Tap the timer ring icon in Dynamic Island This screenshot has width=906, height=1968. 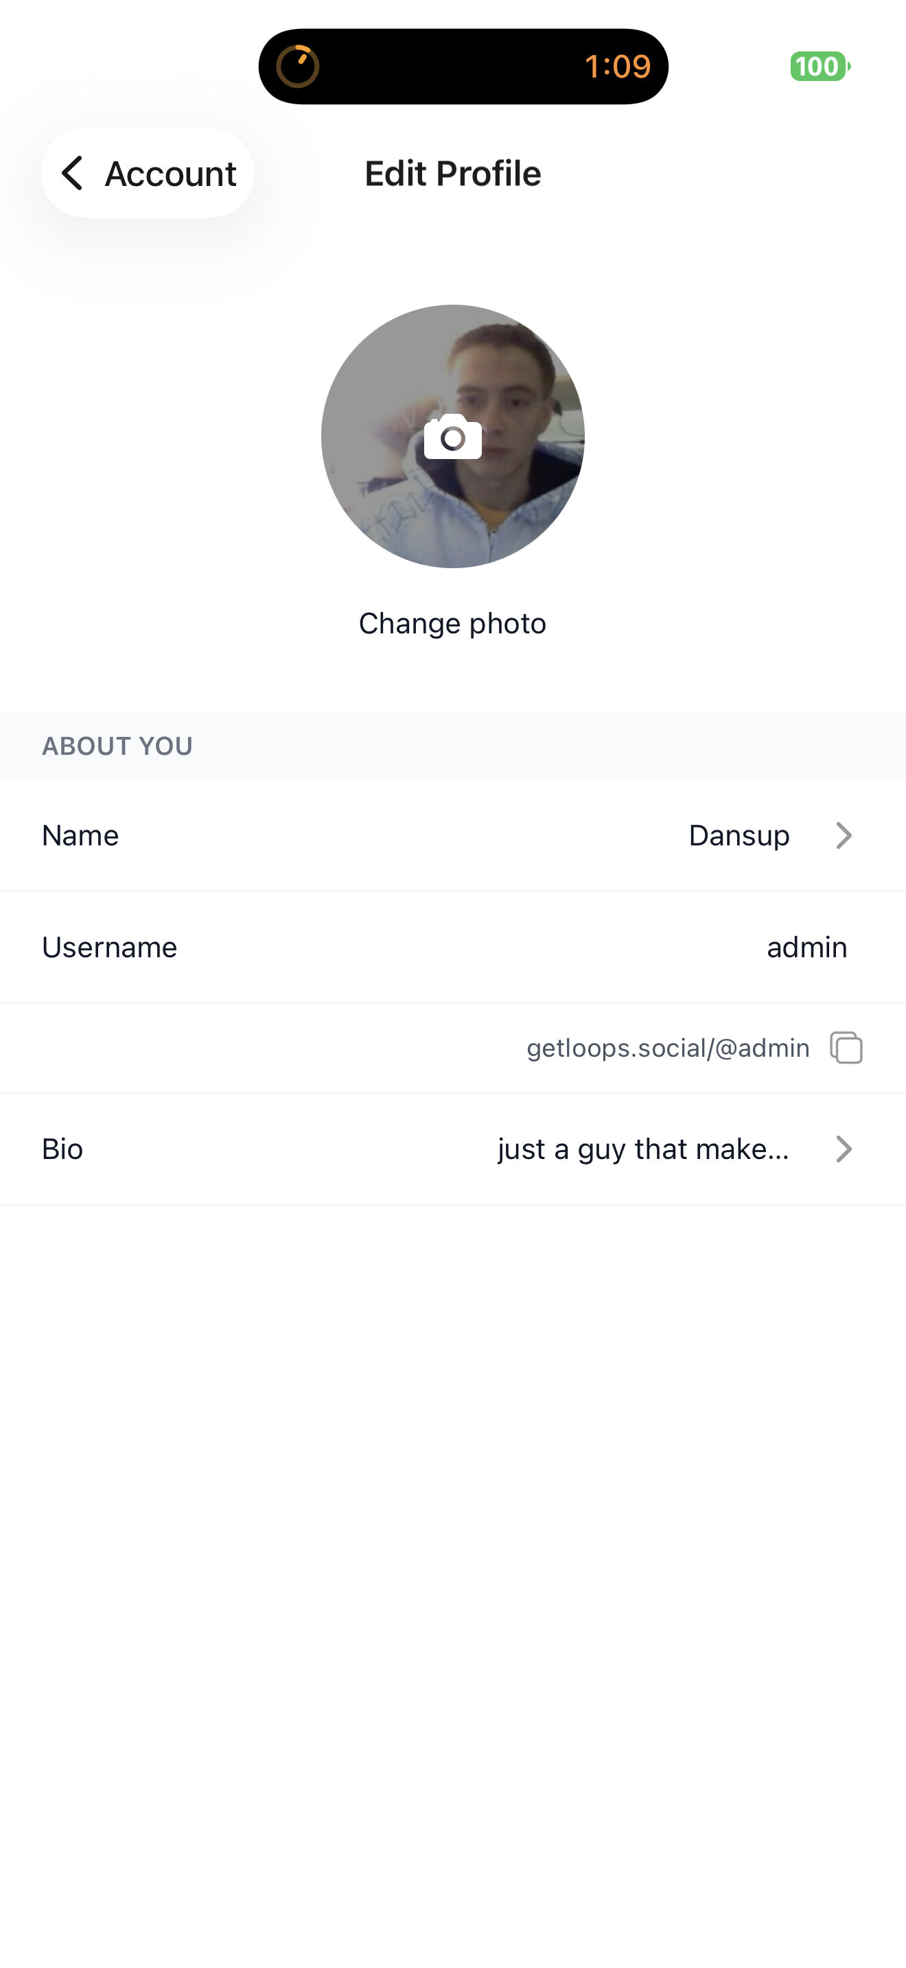[297, 67]
